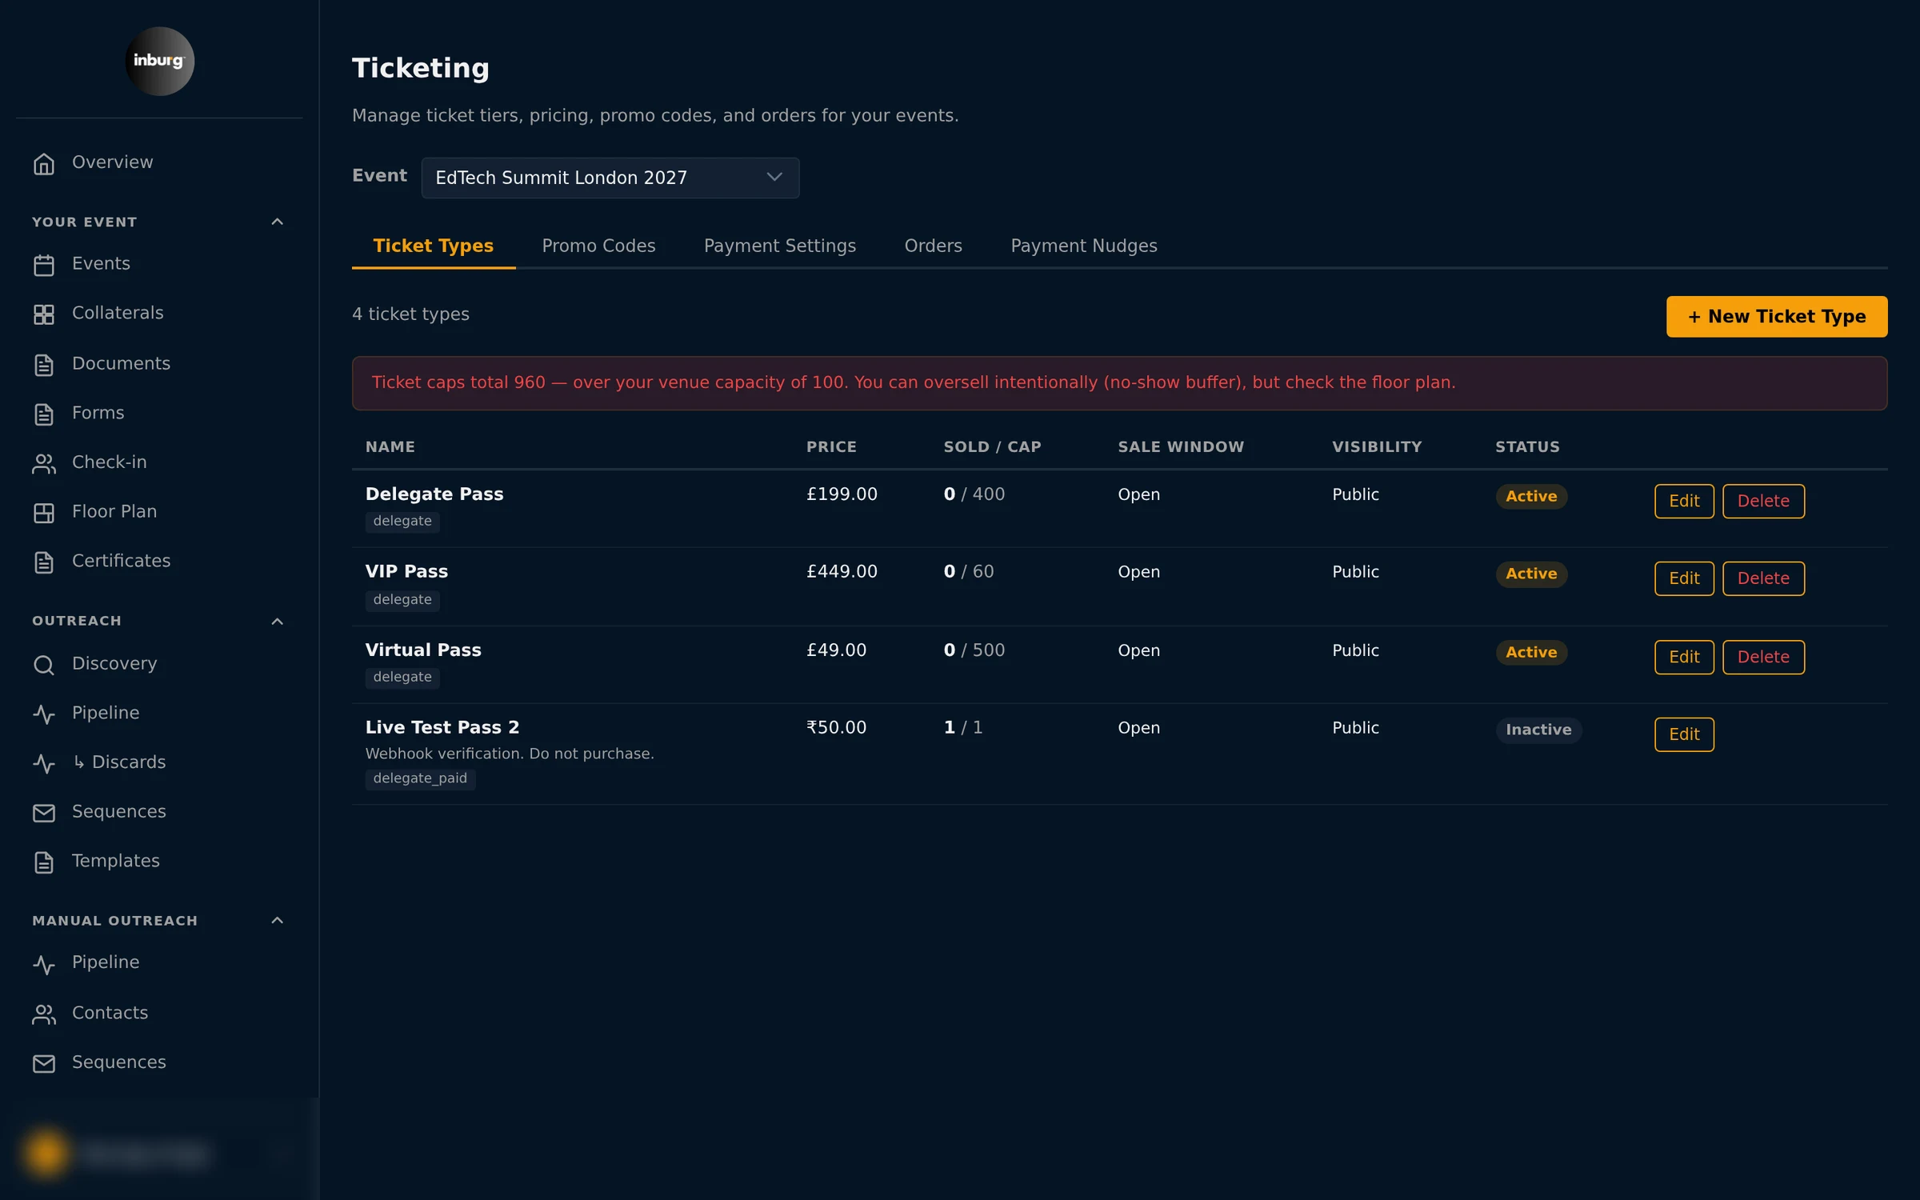Click the VIP Pass name
1920x1200 pixels.
[x=406, y=572]
